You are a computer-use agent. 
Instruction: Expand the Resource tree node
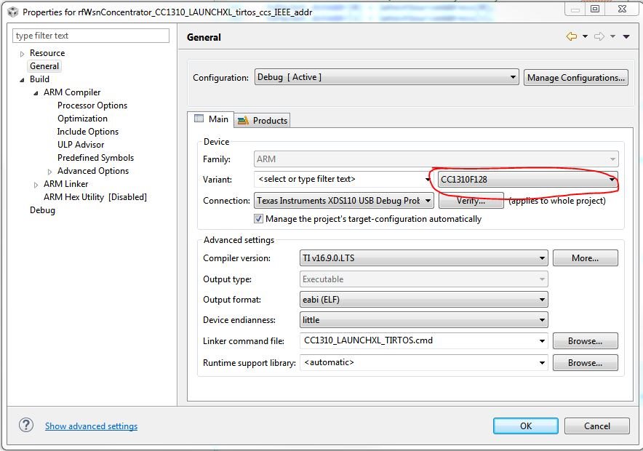click(x=22, y=54)
